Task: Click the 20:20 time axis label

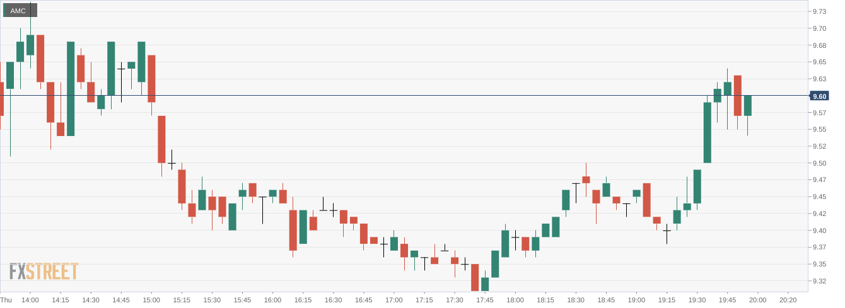Action: click(x=788, y=300)
